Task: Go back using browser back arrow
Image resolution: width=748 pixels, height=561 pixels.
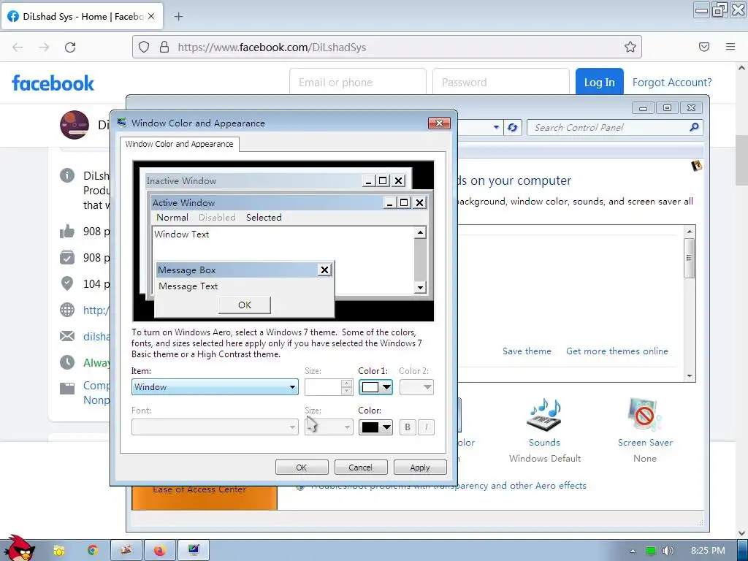Action: (18, 47)
